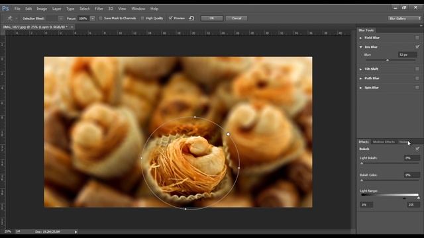Disable the Iris Blur checkbox
This screenshot has height=238, width=424.
(x=417, y=47)
